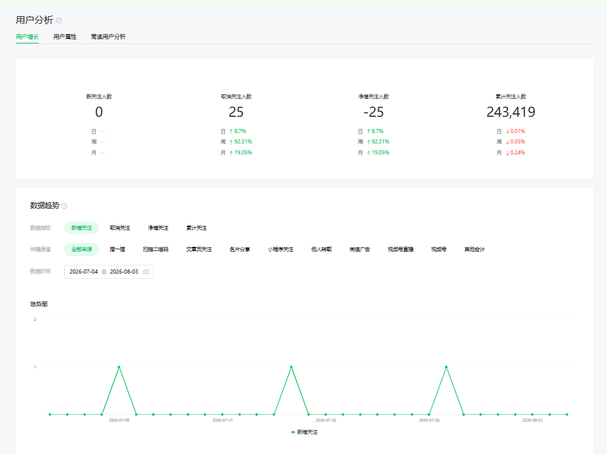Image resolution: width=607 pixels, height=454 pixels.
Task: Open the date range picker 2026-07-04 至 2026-08-03
Action: click(109, 272)
